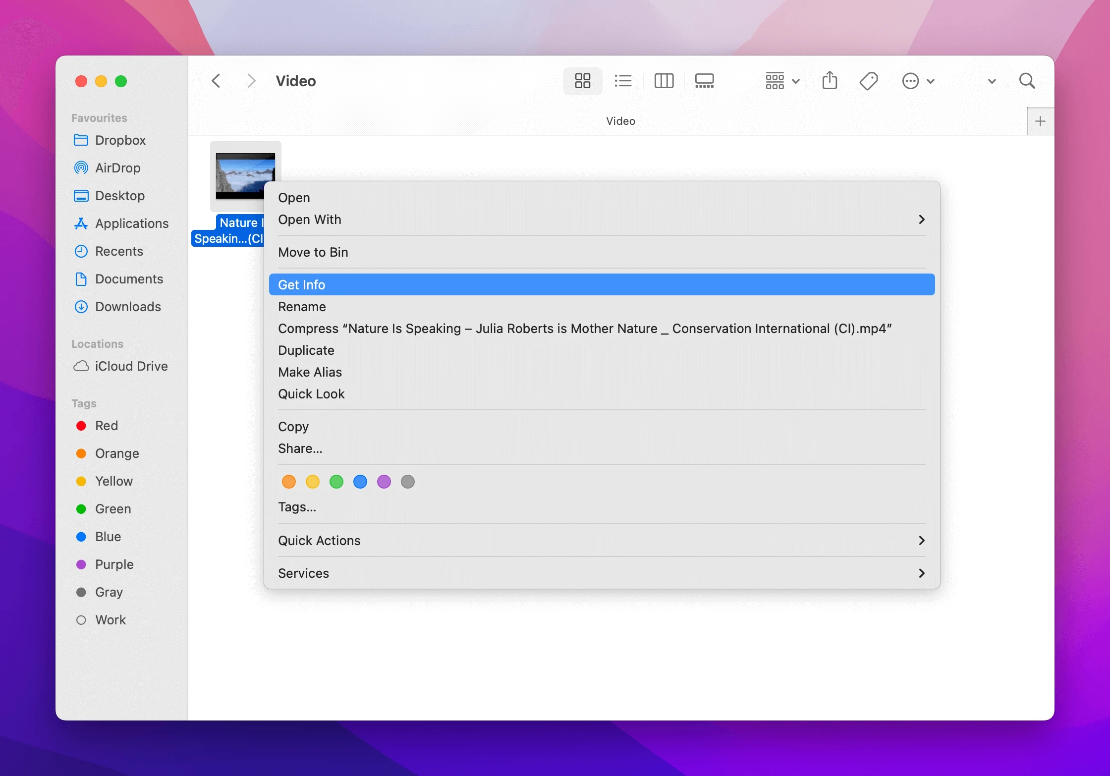Image resolution: width=1110 pixels, height=776 pixels.
Task: Click the back navigation arrow
Action: [x=216, y=81]
